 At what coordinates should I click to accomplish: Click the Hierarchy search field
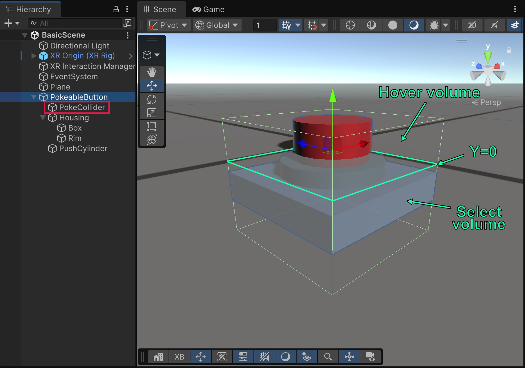(x=75, y=23)
